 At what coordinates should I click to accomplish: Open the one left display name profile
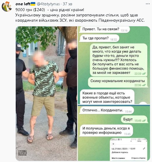coord(23,4)
